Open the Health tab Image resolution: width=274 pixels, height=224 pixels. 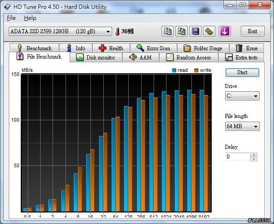[x=111, y=48]
